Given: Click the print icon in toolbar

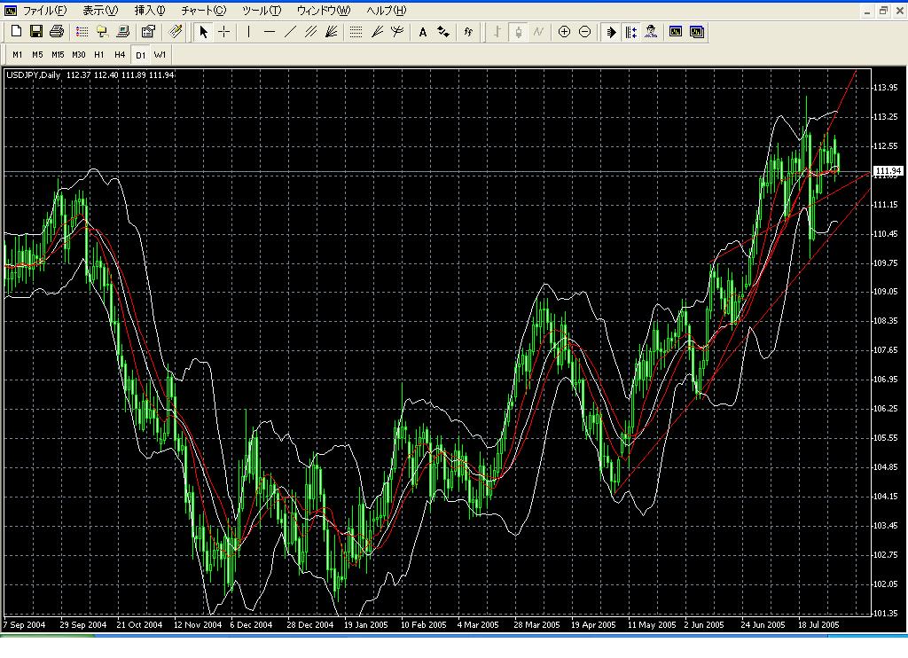Looking at the screenshot, I should pos(57,32).
